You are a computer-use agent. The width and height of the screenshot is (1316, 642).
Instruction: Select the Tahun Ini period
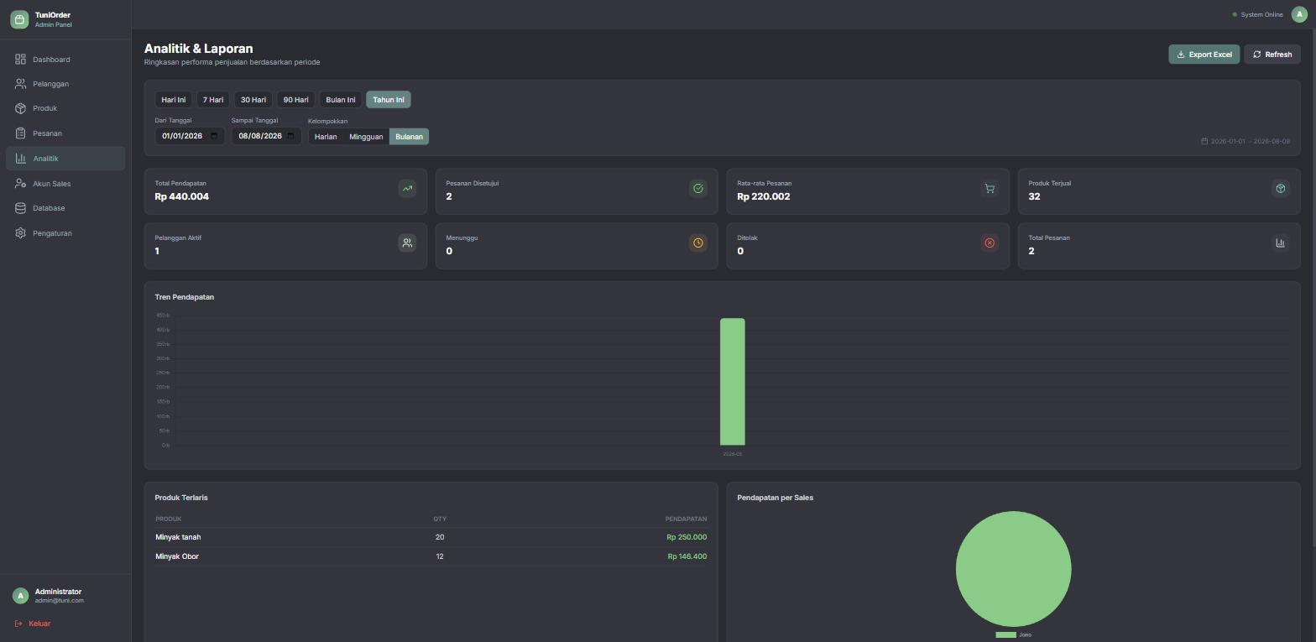(x=389, y=100)
